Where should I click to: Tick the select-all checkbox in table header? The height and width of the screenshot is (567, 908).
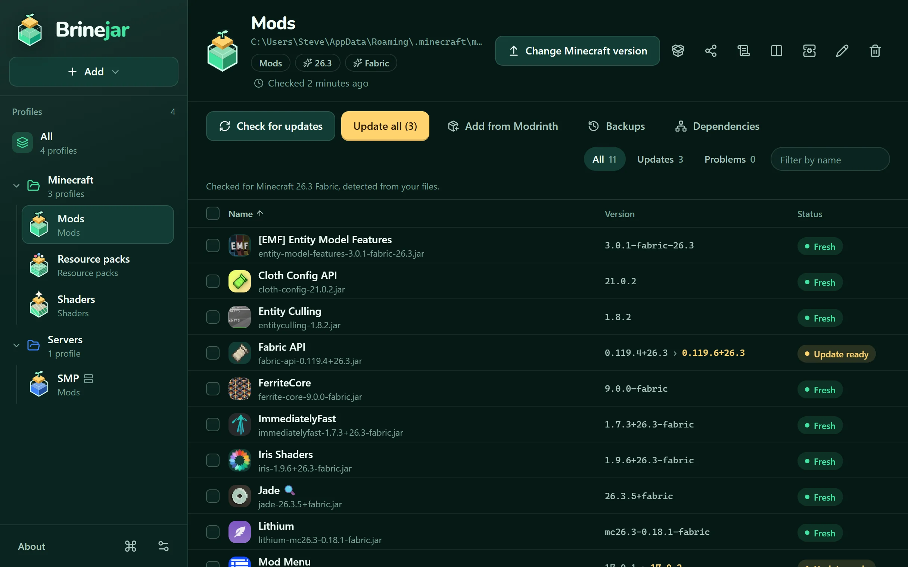click(x=213, y=213)
